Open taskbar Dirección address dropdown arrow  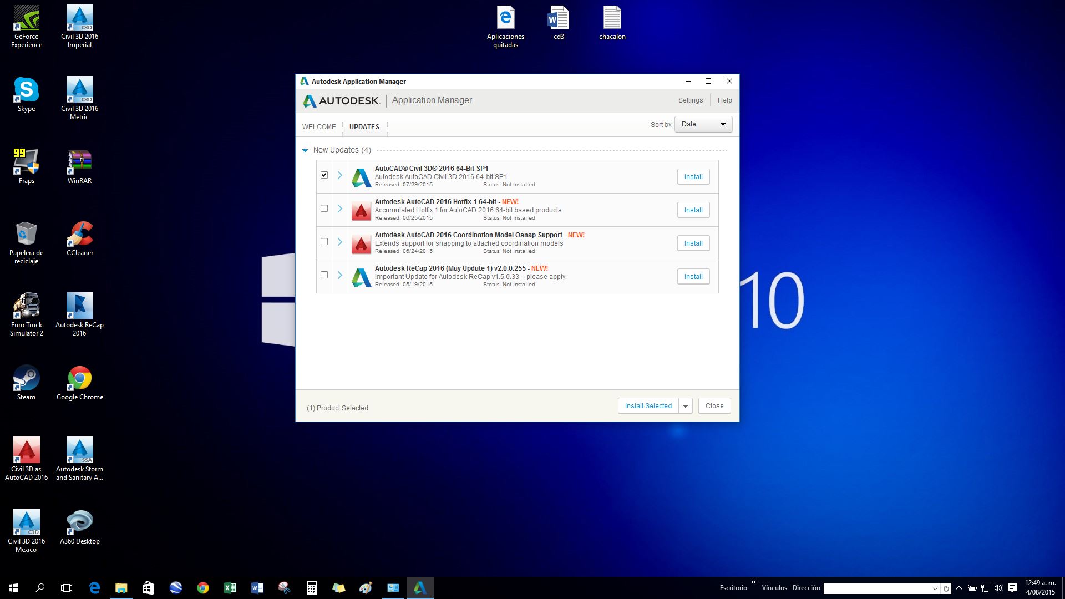935,588
